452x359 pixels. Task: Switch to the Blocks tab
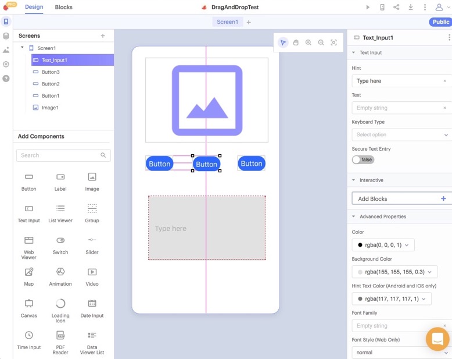coord(64,8)
